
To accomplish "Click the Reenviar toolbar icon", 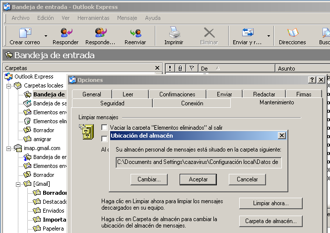I will point(135,33).
